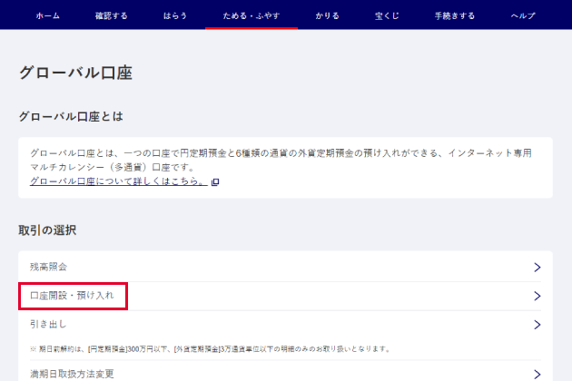Click the external-link icon beside the details link

pos(215,181)
